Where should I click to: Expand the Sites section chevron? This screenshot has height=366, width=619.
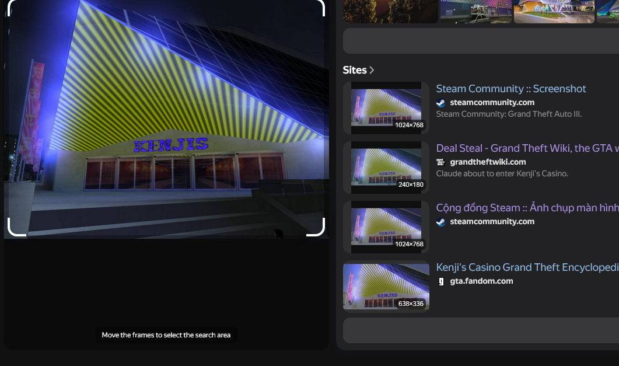click(x=372, y=70)
